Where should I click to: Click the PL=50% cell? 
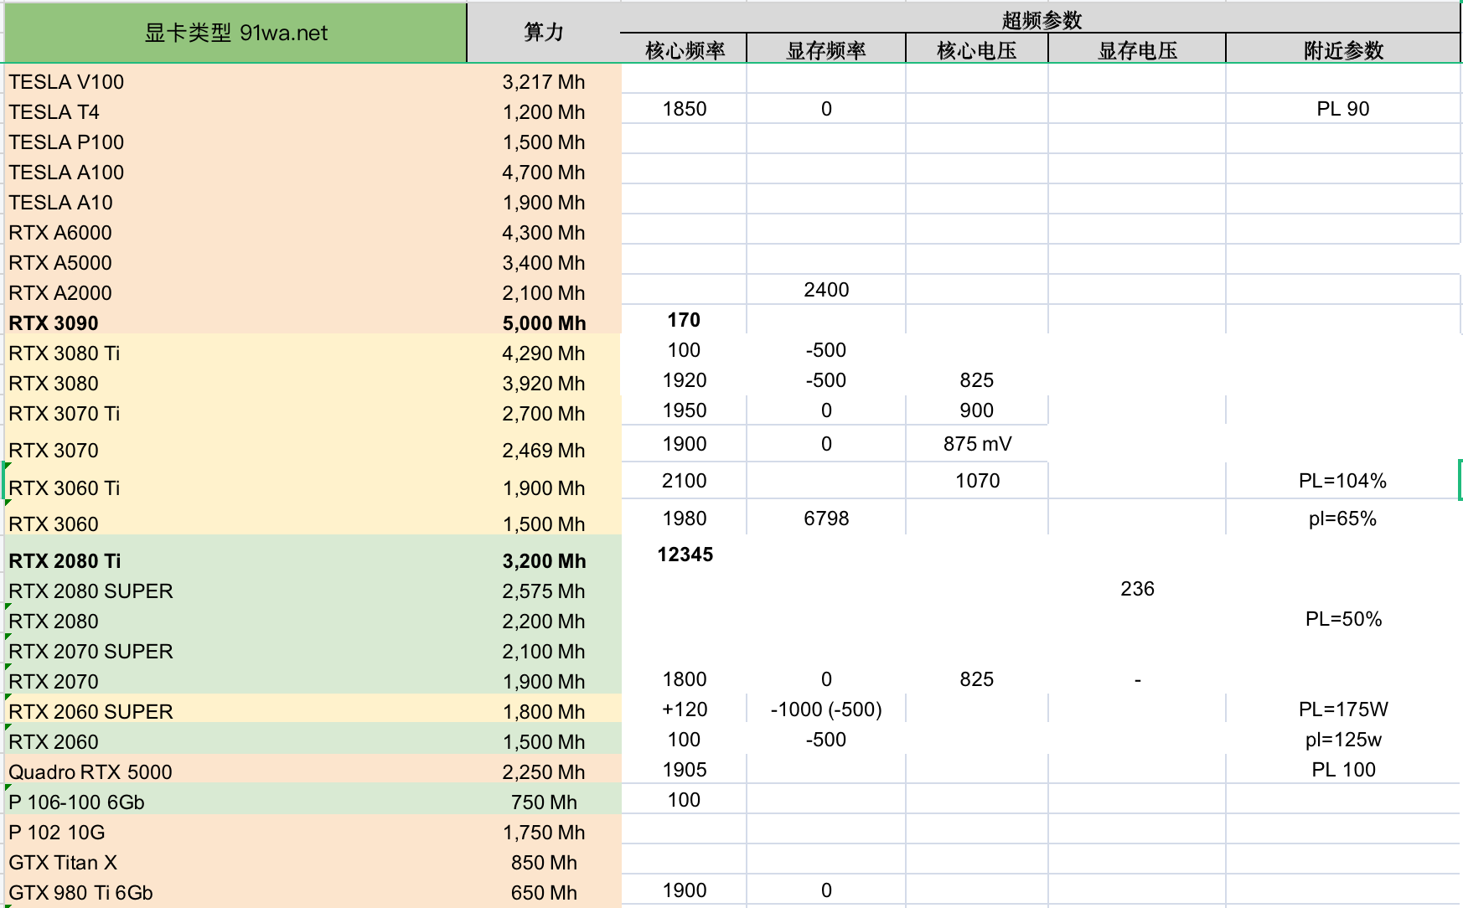click(x=1343, y=619)
